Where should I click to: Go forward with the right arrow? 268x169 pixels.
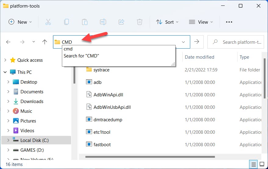22,42
